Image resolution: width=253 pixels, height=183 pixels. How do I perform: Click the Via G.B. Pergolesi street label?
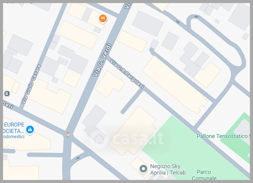127,74
